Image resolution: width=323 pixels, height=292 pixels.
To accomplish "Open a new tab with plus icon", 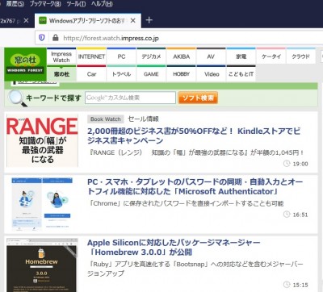I will pyautogui.click(x=149, y=20).
